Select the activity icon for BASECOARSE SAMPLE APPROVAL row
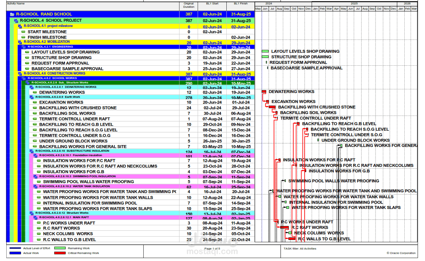 (x=27, y=69)
